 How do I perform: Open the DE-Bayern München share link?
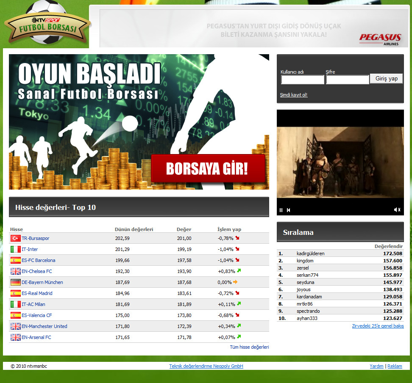pos(42,282)
